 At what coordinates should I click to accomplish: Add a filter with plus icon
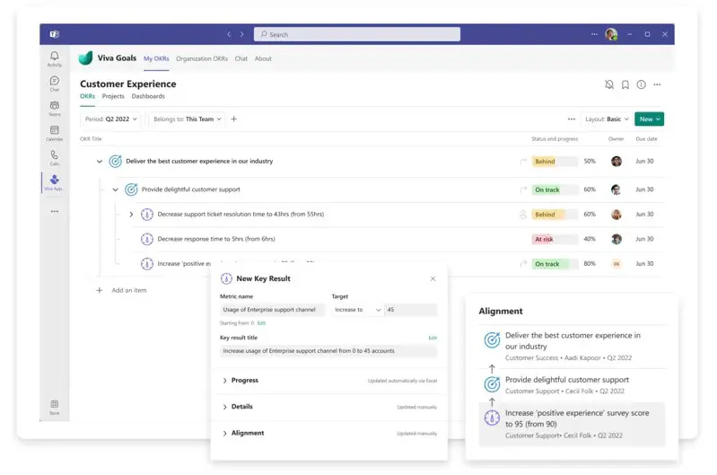point(233,119)
